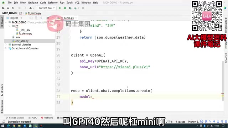This screenshot has width=228, height=128.
Task: Open the Code menu
Action: (x=43, y=2)
